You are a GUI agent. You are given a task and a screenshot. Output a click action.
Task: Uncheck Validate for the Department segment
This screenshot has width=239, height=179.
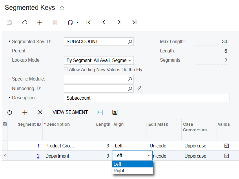[227, 156]
